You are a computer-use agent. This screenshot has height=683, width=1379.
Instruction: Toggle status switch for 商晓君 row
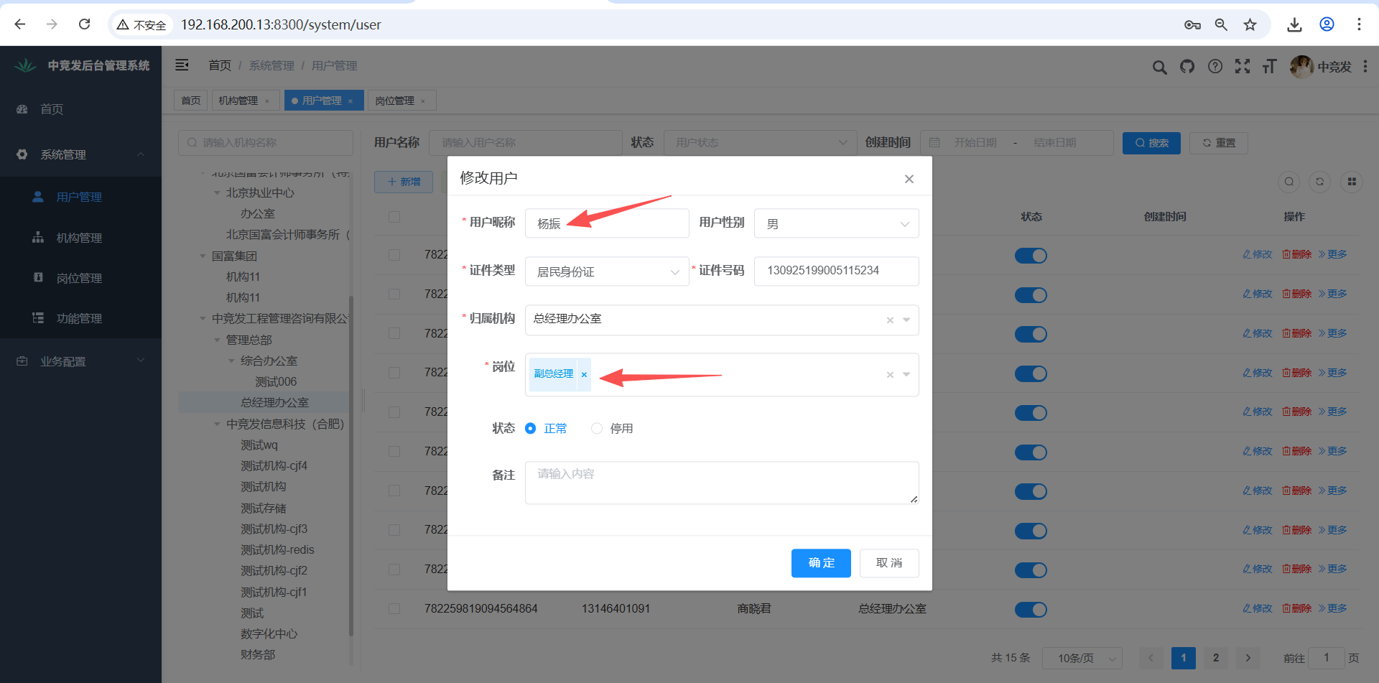pos(1031,610)
